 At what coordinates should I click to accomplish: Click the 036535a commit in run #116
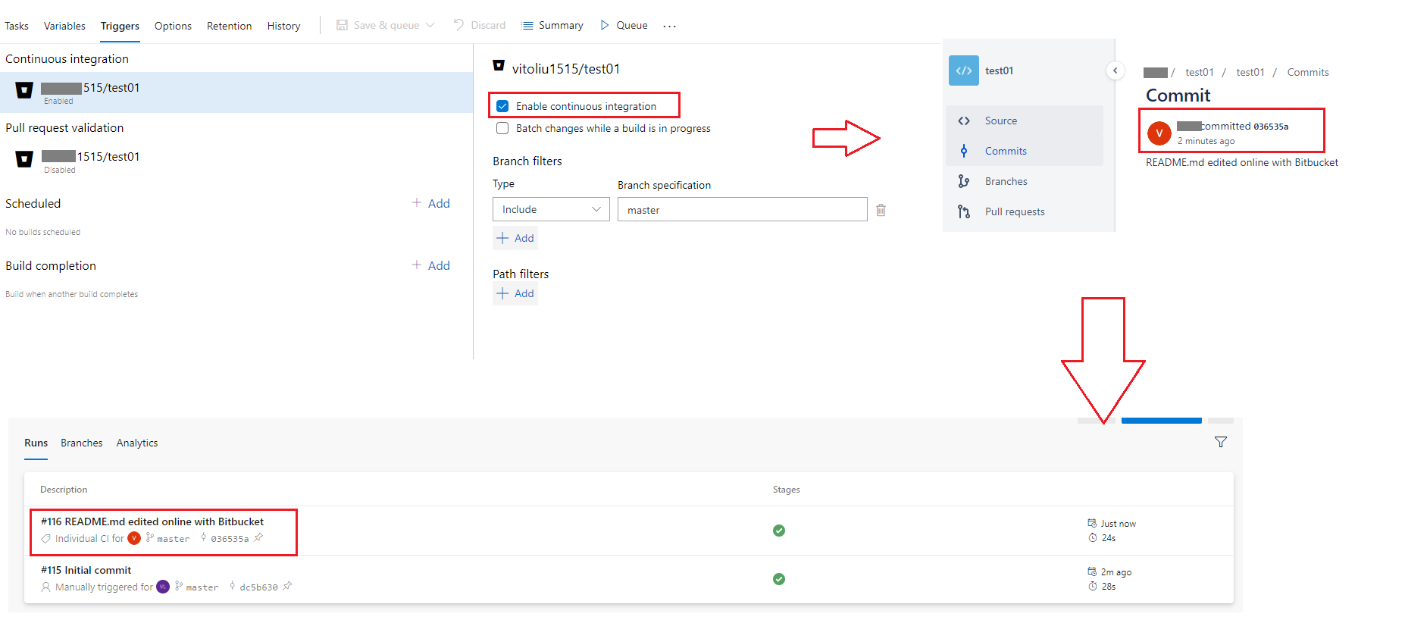(230, 539)
